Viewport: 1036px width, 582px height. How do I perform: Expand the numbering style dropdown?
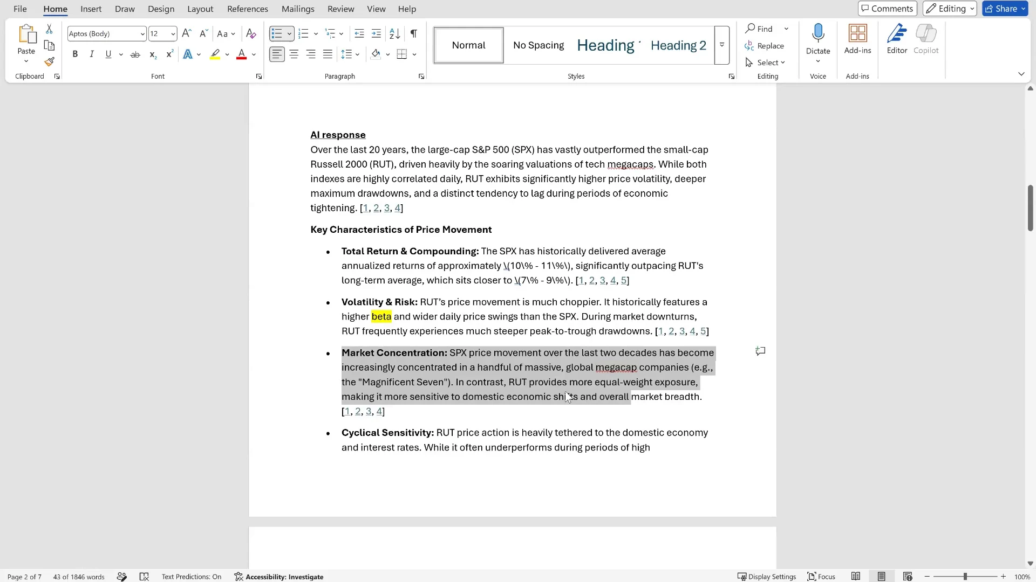(316, 34)
